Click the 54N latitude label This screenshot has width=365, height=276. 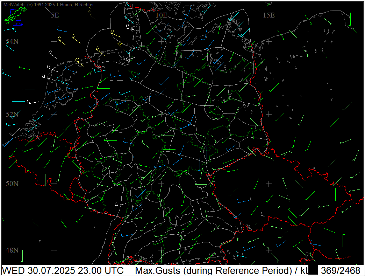point(12,41)
